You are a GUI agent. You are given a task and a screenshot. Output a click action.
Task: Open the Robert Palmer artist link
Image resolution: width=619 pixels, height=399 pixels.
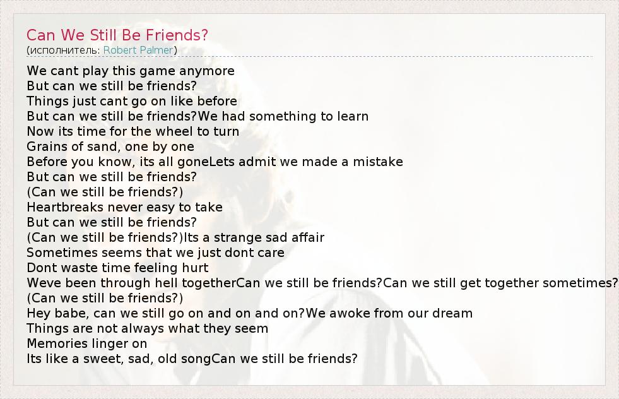[x=139, y=50]
